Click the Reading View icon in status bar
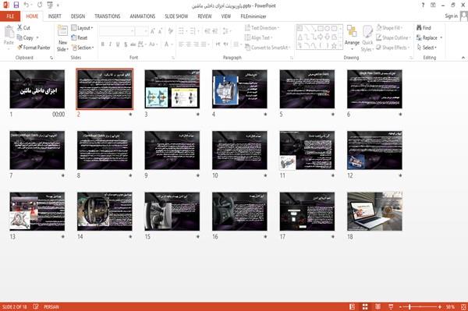 point(378,307)
